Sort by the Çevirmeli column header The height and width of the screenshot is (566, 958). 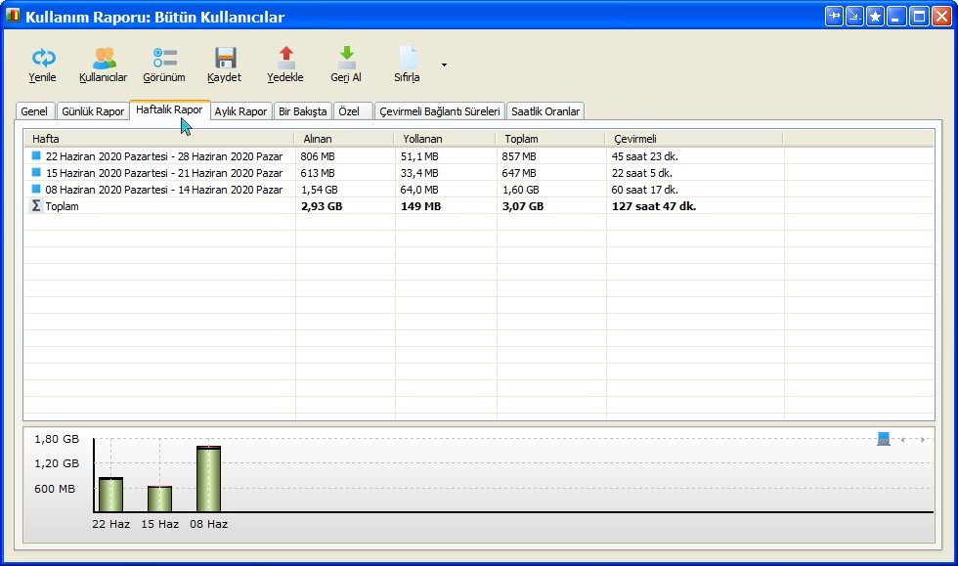click(x=695, y=139)
